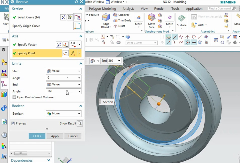This screenshot has height=163, width=240.
Task: Uncheck the Preview checkbox
Action: (x=13, y=124)
